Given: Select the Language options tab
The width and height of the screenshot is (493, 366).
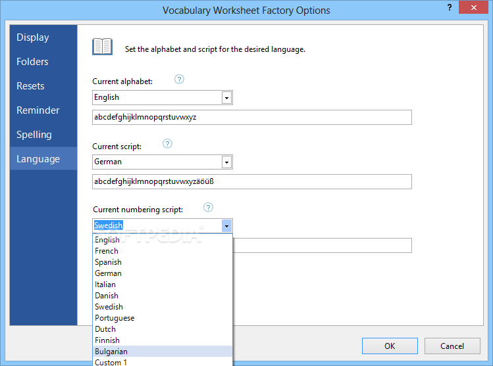Looking at the screenshot, I should tap(43, 159).
